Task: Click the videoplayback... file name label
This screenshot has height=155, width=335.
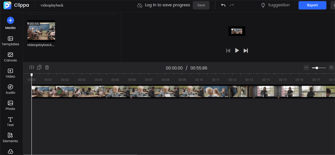Action: [x=41, y=45]
